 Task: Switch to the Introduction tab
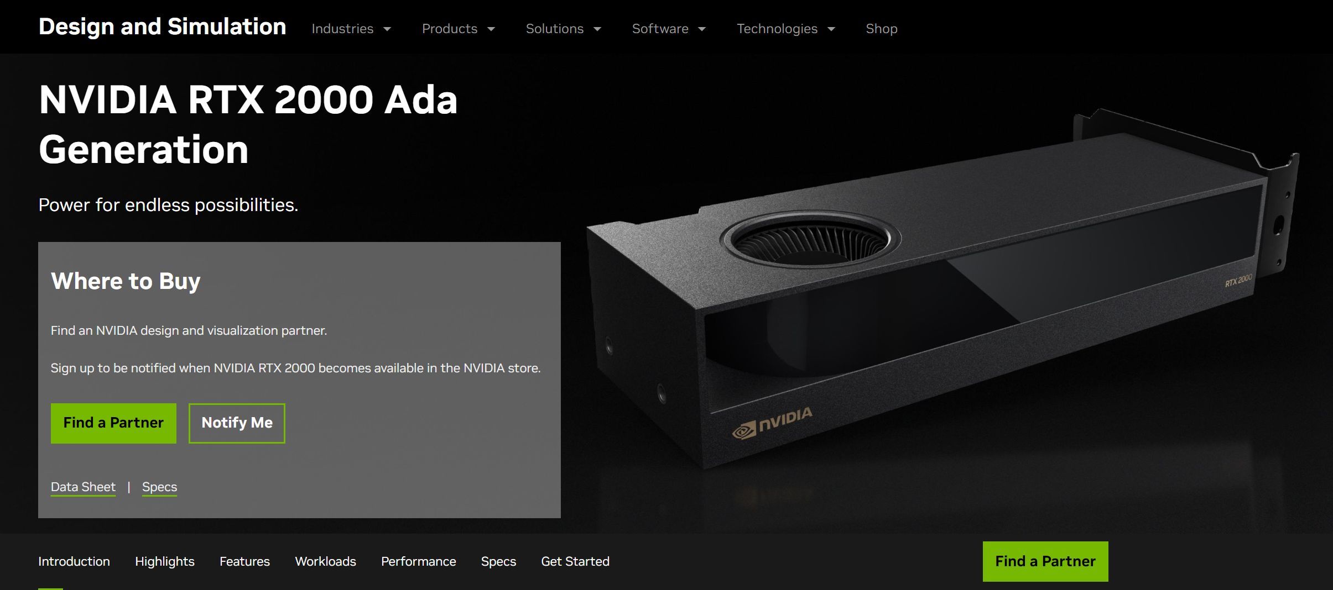pos(74,561)
